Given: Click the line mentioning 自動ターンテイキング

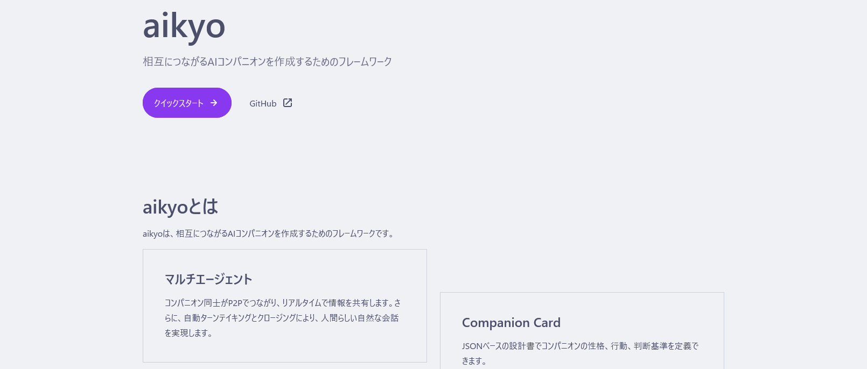Looking at the screenshot, I should (x=282, y=318).
